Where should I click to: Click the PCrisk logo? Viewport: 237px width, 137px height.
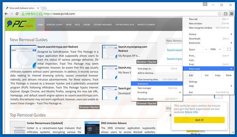(x=20, y=25)
